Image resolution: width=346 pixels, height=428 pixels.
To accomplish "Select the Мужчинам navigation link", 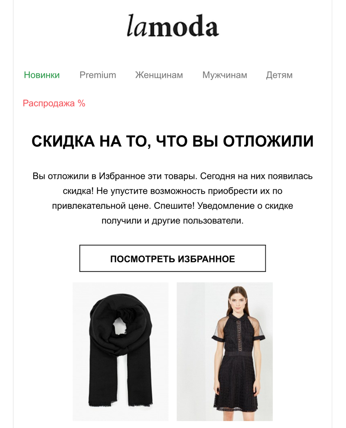I will click(224, 75).
